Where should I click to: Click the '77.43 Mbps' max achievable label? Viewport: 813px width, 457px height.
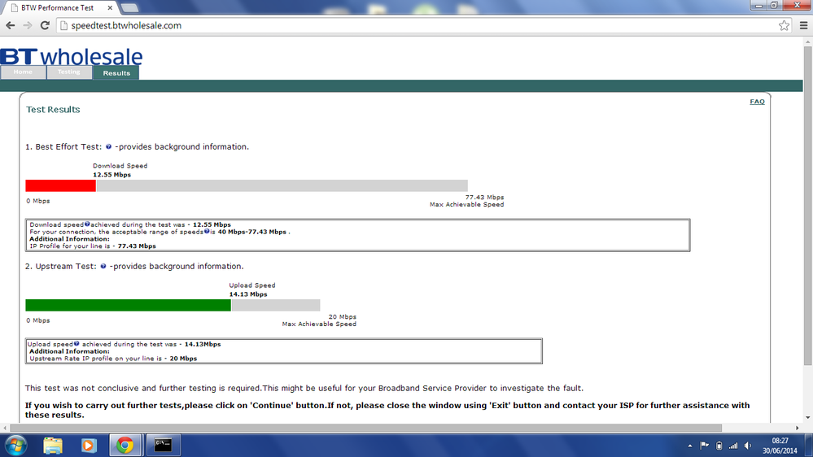[484, 198]
